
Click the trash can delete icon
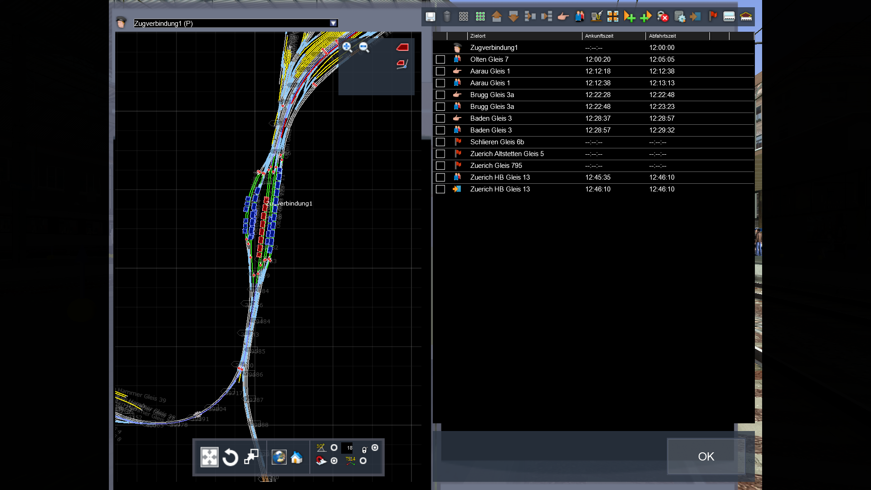(447, 17)
